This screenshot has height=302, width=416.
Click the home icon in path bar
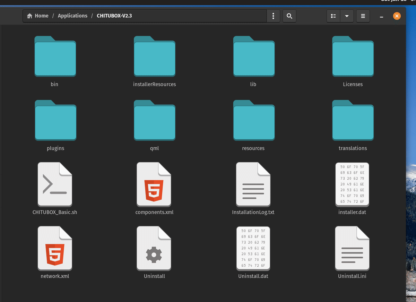coord(29,16)
